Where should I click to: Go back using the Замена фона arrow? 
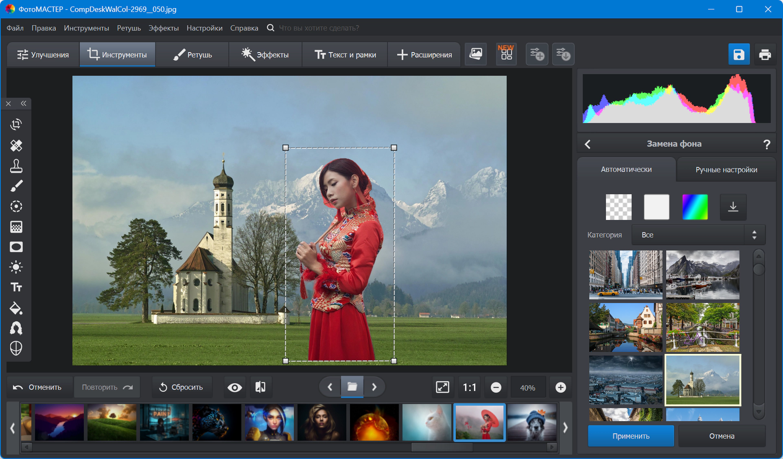point(587,144)
